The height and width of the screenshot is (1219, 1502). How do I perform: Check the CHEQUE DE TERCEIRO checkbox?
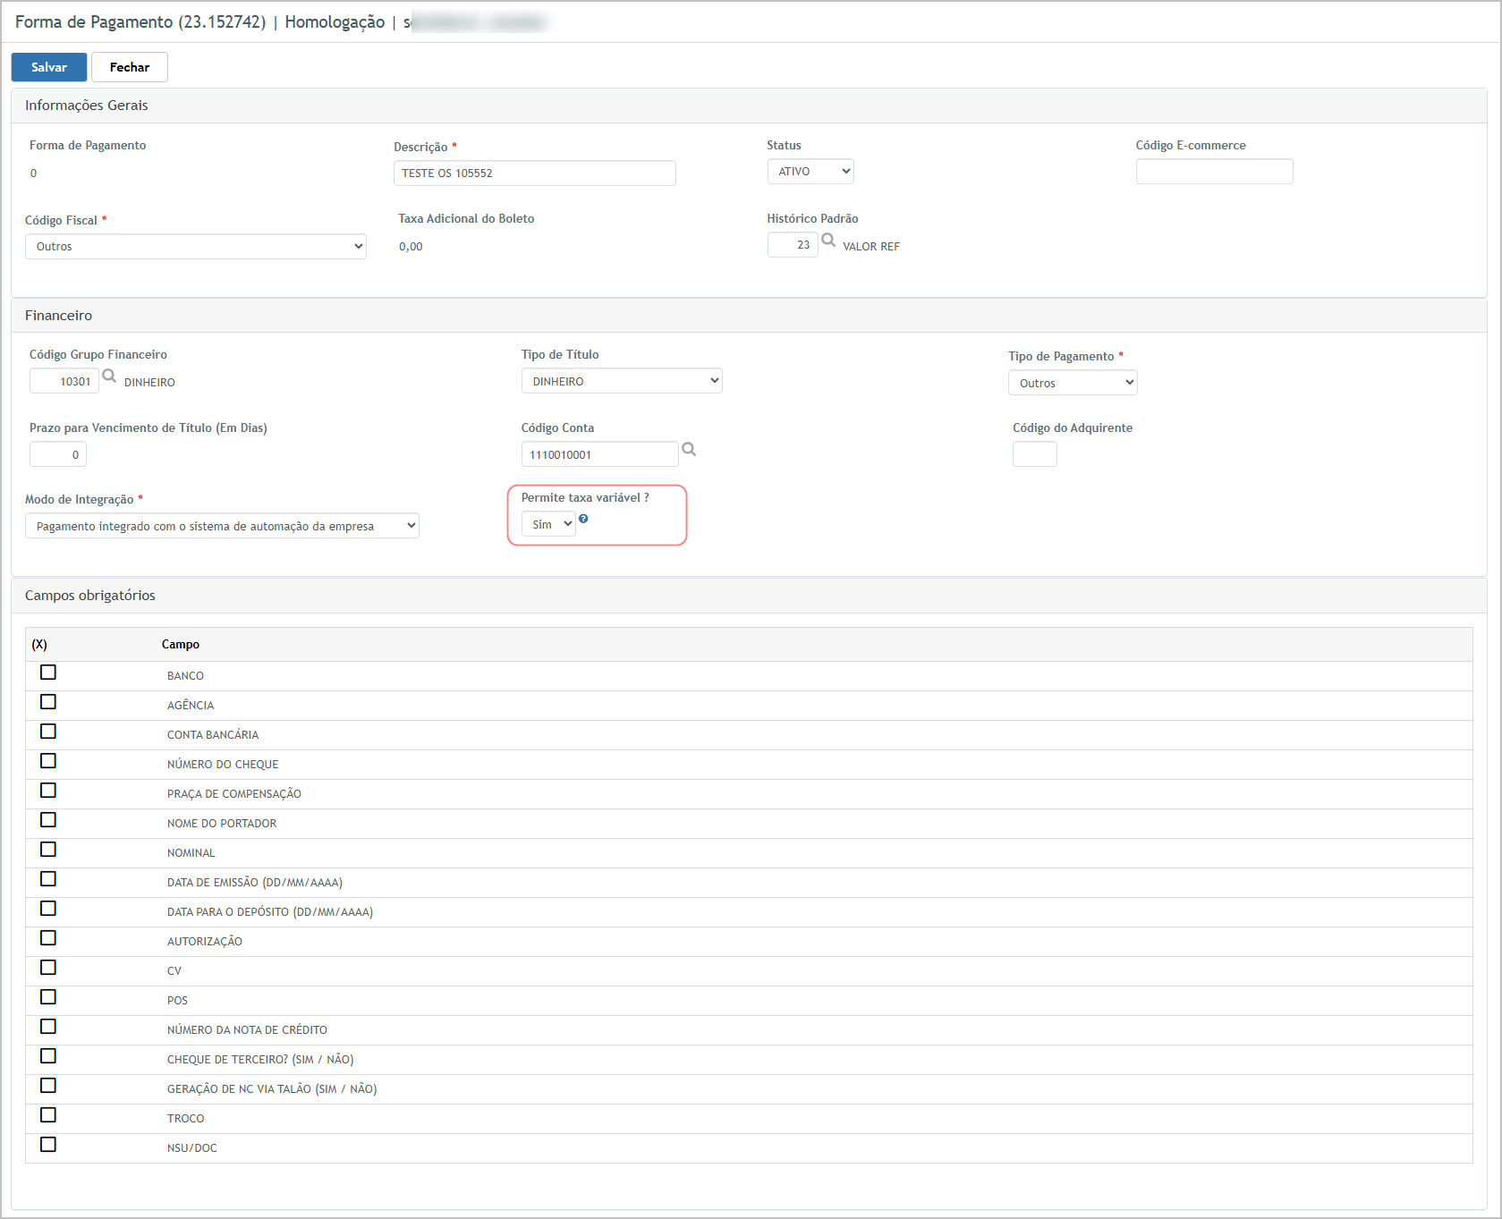pyautogui.click(x=48, y=1056)
